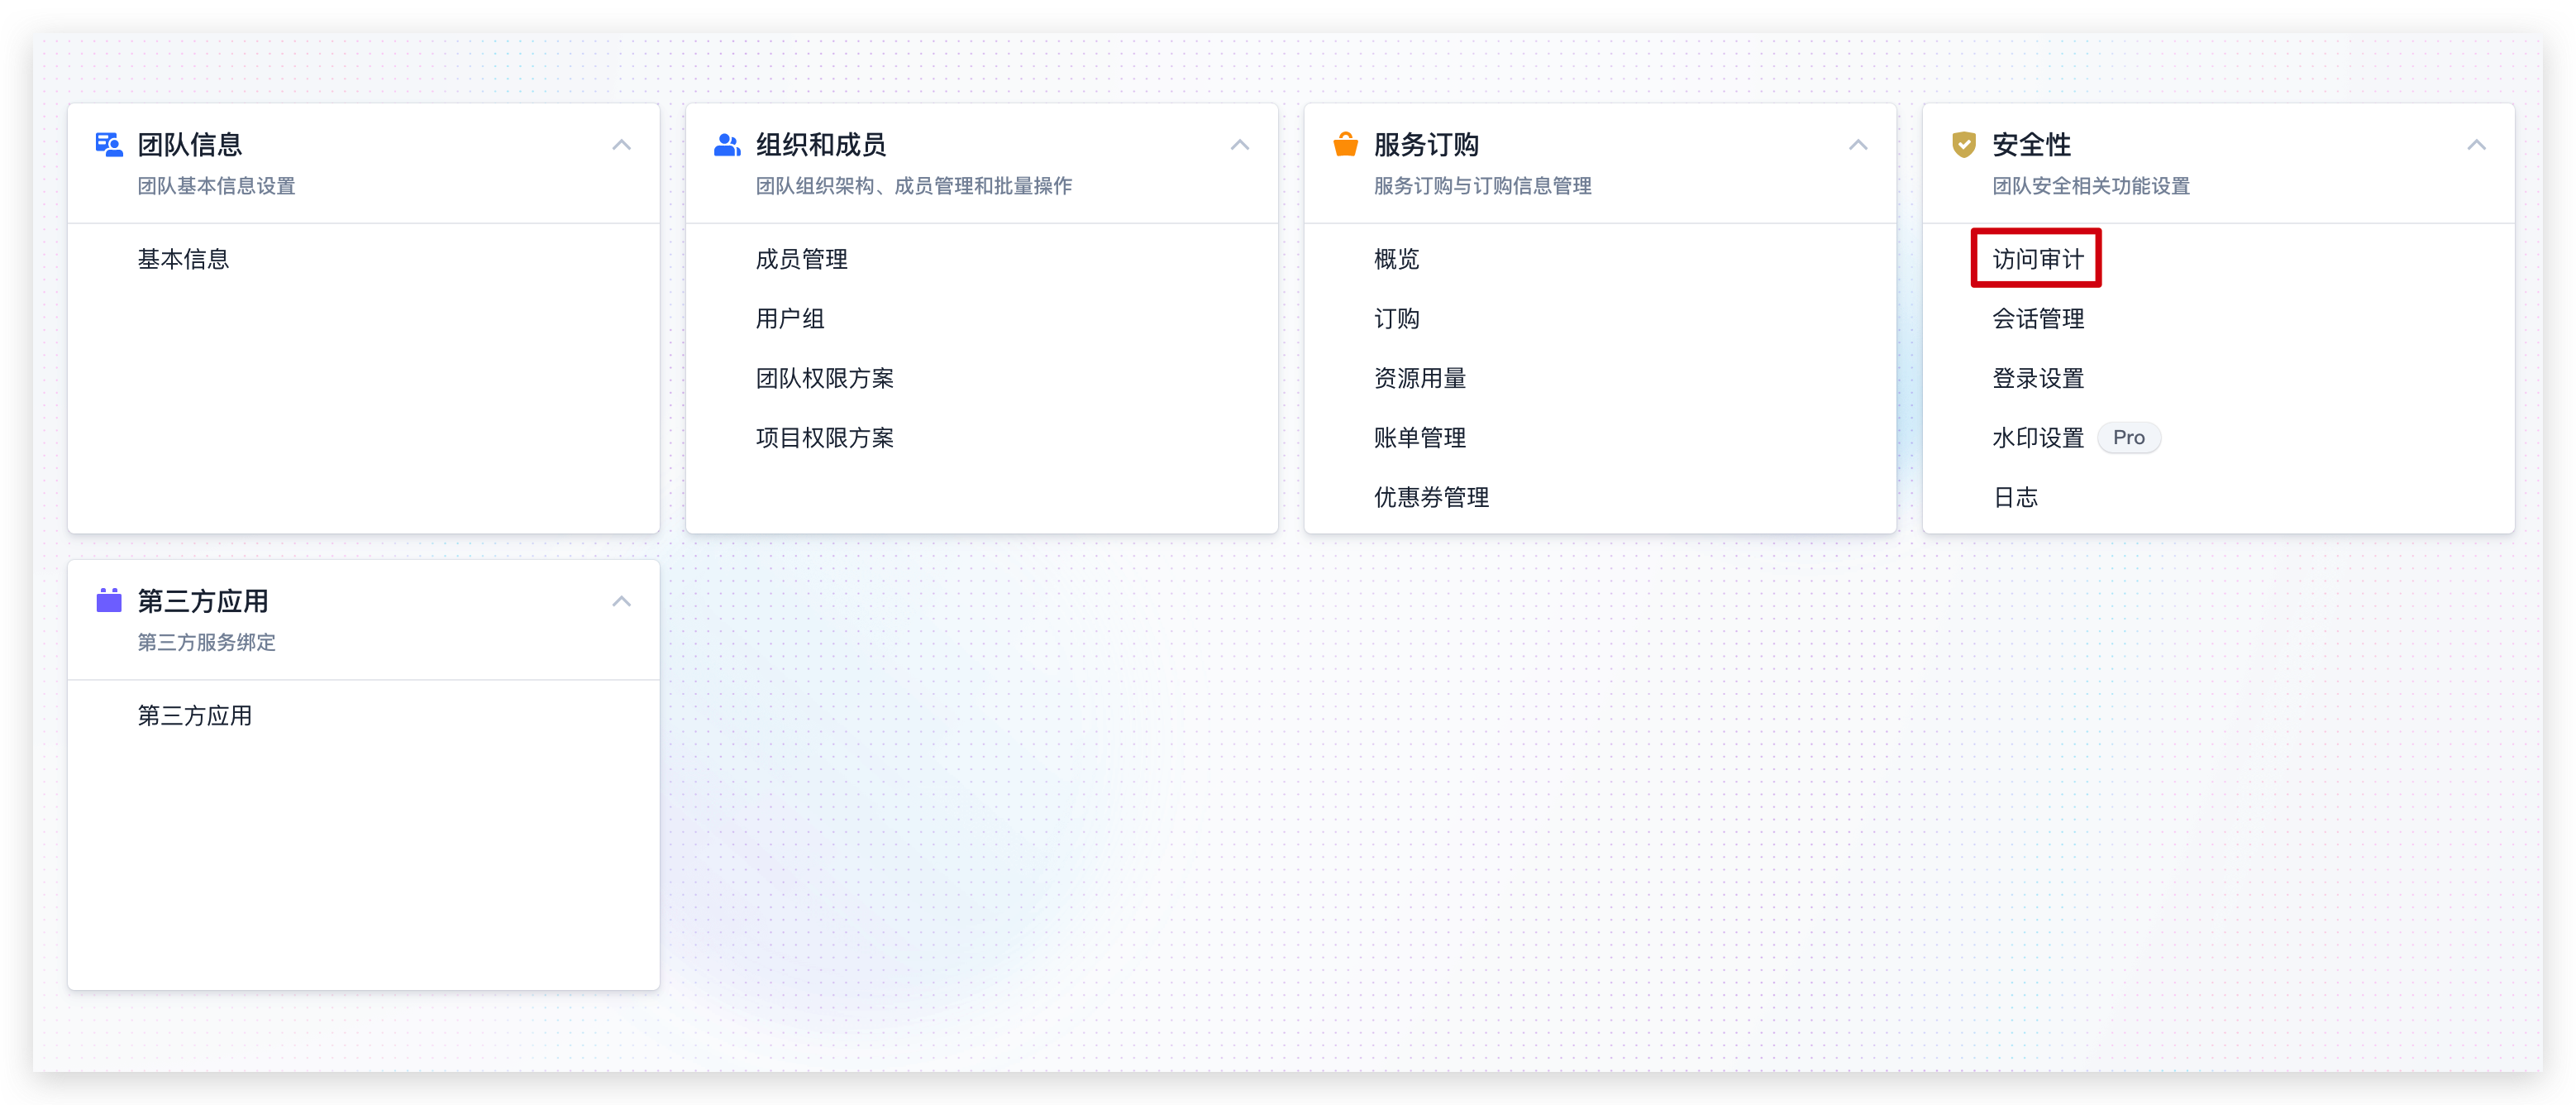Viewport: 2576px width, 1105px height.
Task: Open 优惠券管理
Action: [1431, 497]
